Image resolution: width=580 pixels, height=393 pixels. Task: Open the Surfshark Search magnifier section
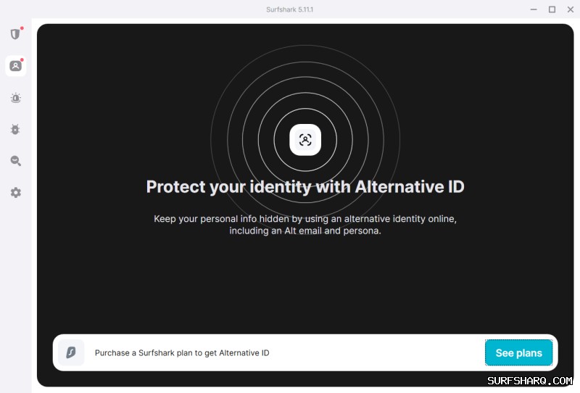[15, 161]
